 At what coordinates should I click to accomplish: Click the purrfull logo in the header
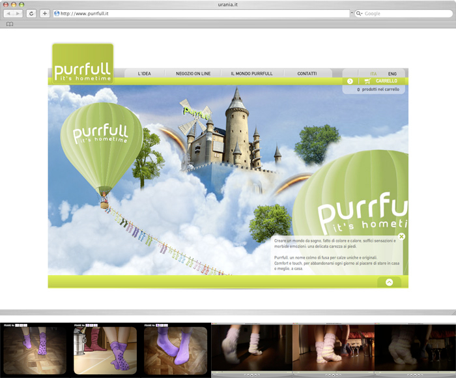pos(83,64)
